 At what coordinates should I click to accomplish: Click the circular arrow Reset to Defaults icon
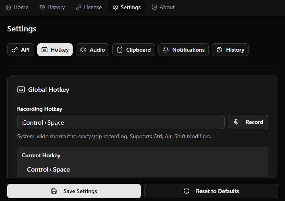(187, 191)
